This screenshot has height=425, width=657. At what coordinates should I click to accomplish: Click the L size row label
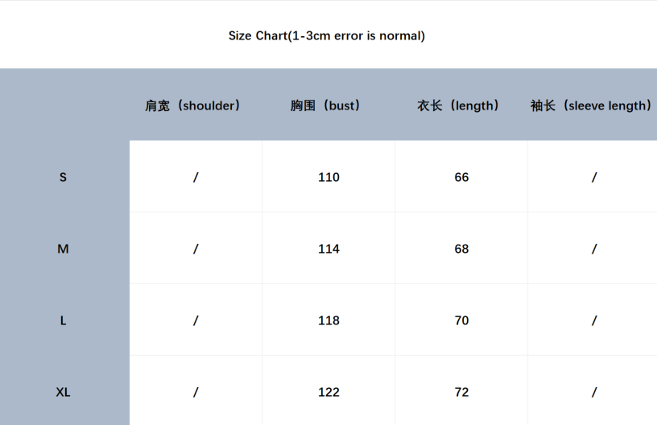[64, 320]
